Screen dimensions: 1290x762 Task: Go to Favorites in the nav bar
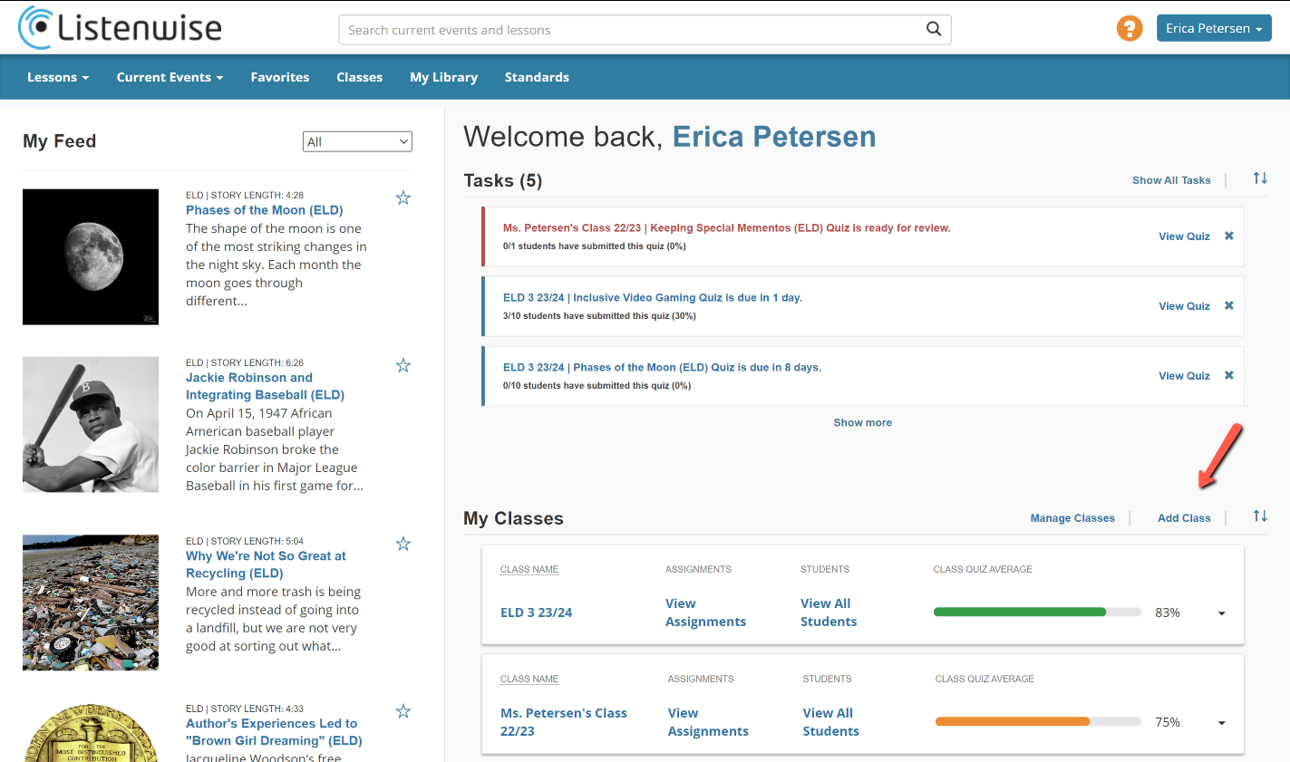280,77
